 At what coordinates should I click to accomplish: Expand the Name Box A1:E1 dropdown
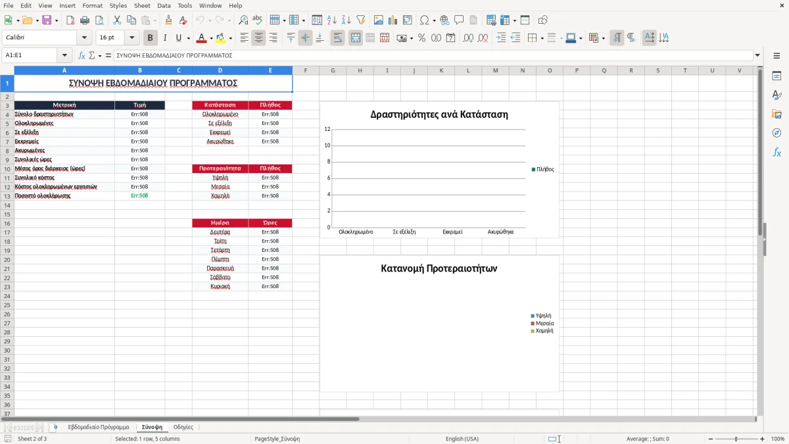(64, 56)
